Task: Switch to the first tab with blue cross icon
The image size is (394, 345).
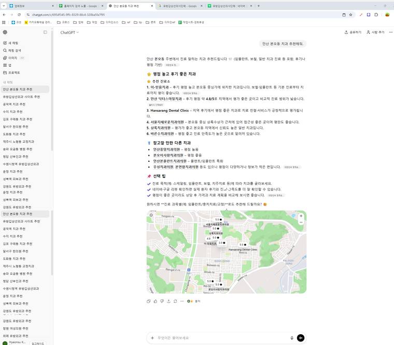Action: pyautogui.click(x=31, y=6)
